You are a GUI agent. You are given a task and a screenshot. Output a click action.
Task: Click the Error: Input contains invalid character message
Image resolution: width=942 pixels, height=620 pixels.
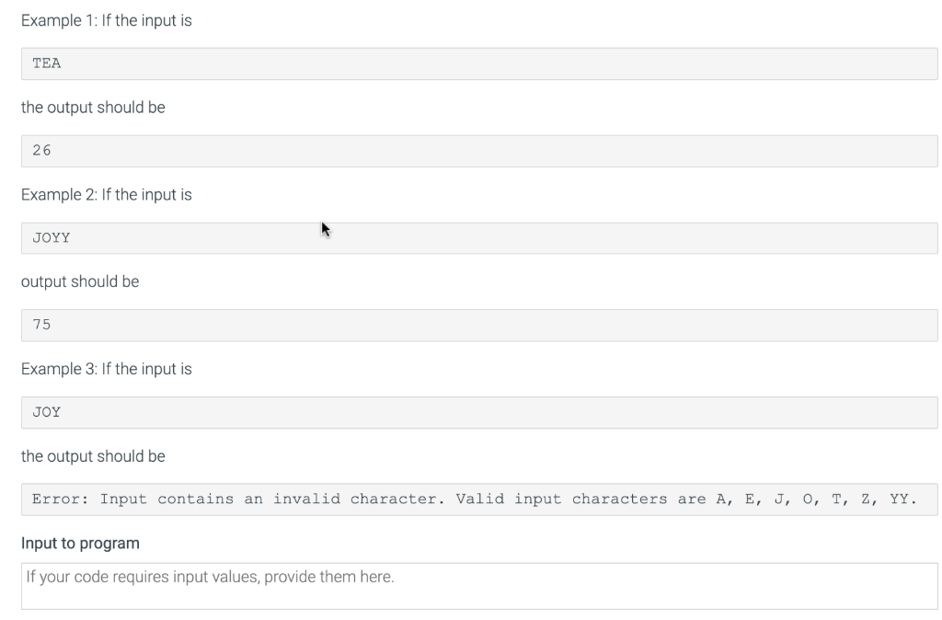coord(475,499)
